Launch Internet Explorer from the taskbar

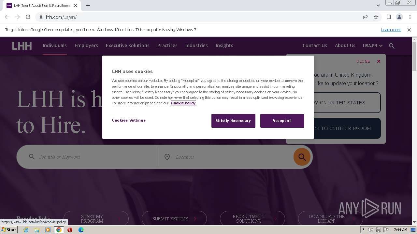[x=26, y=230]
